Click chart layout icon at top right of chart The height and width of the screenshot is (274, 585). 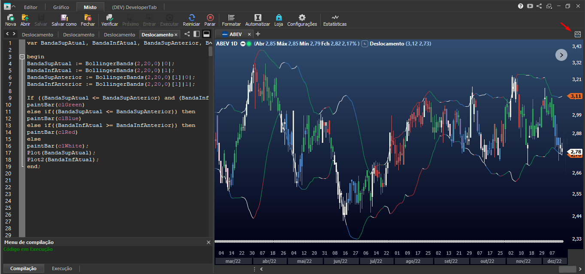578,34
